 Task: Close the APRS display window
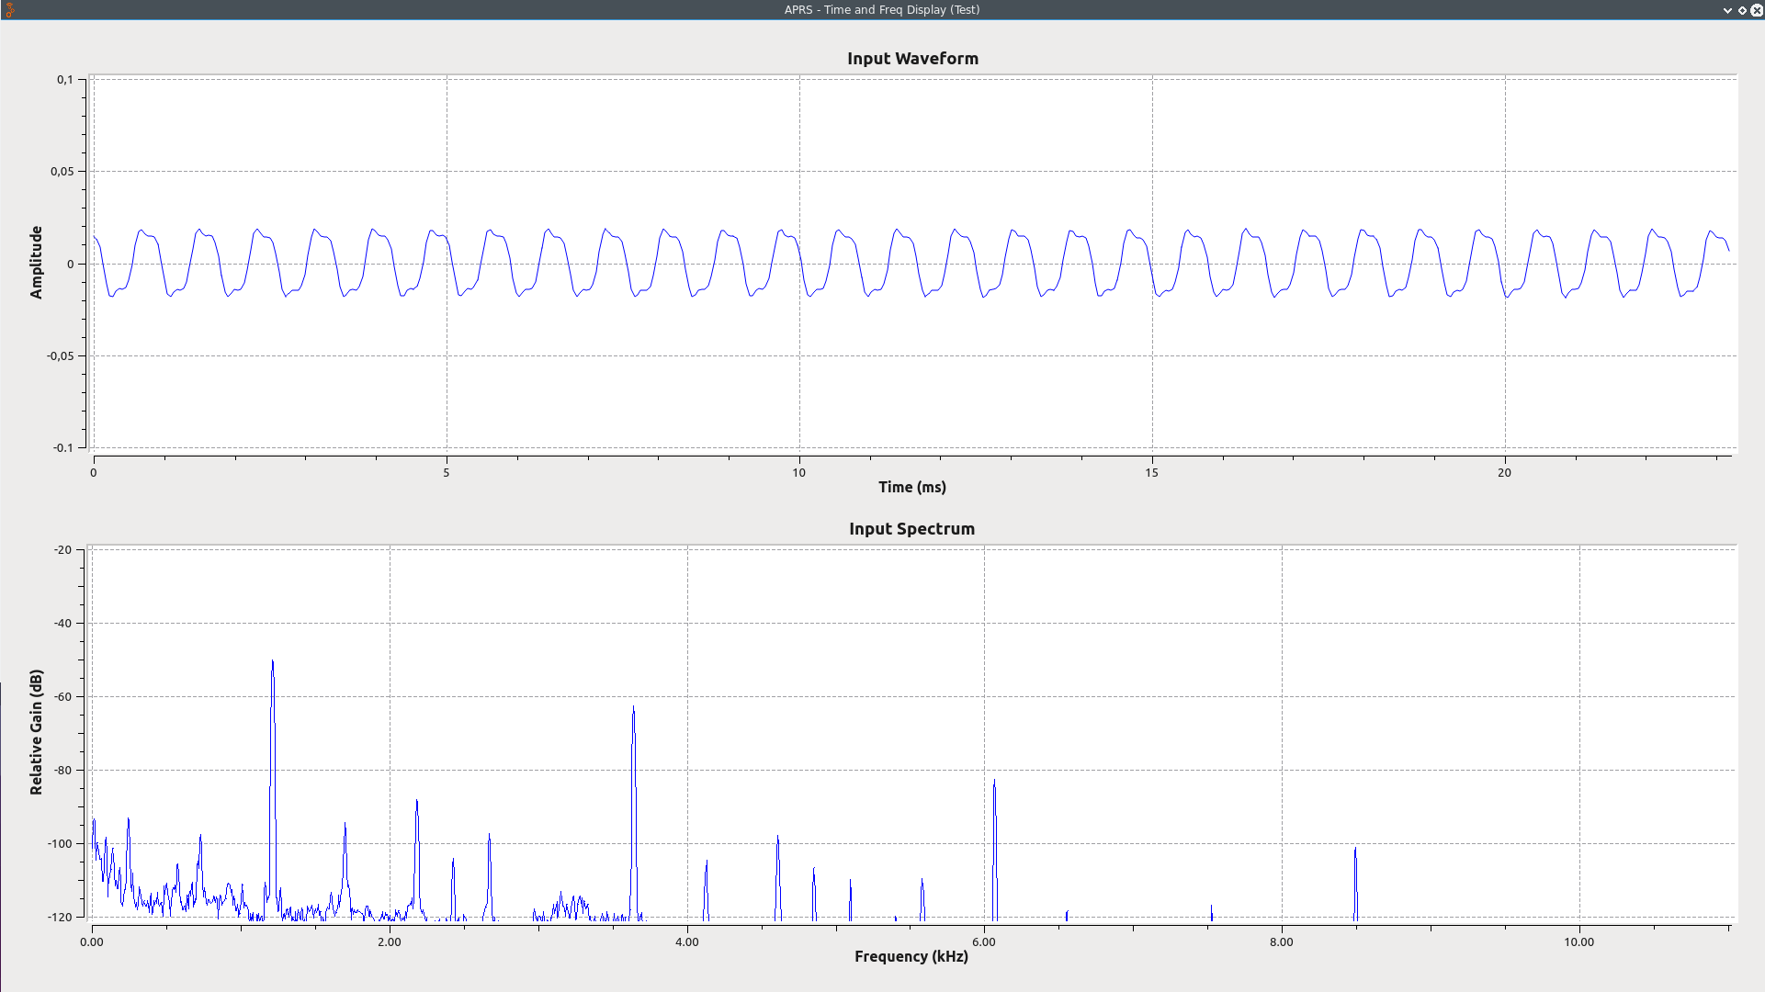(x=1757, y=10)
